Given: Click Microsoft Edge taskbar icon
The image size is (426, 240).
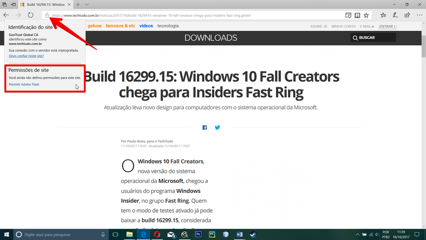Looking at the screenshot, I should coord(143,234).
